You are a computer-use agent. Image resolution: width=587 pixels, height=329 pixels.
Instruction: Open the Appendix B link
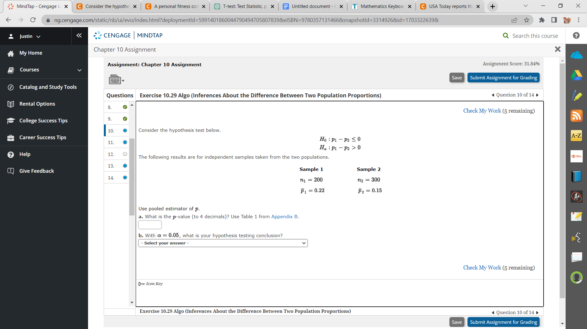(x=284, y=217)
